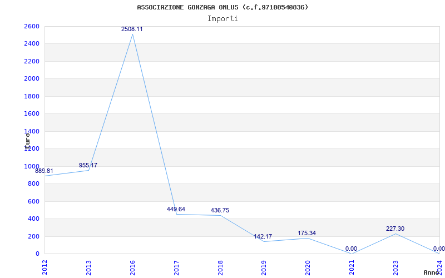Click the 2200 y-axis value
Screen dimensions: 445x278
(x=32, y=61)
